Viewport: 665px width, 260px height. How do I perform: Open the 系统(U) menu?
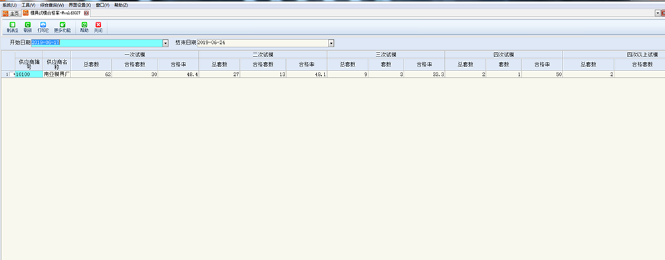[9, 5]
